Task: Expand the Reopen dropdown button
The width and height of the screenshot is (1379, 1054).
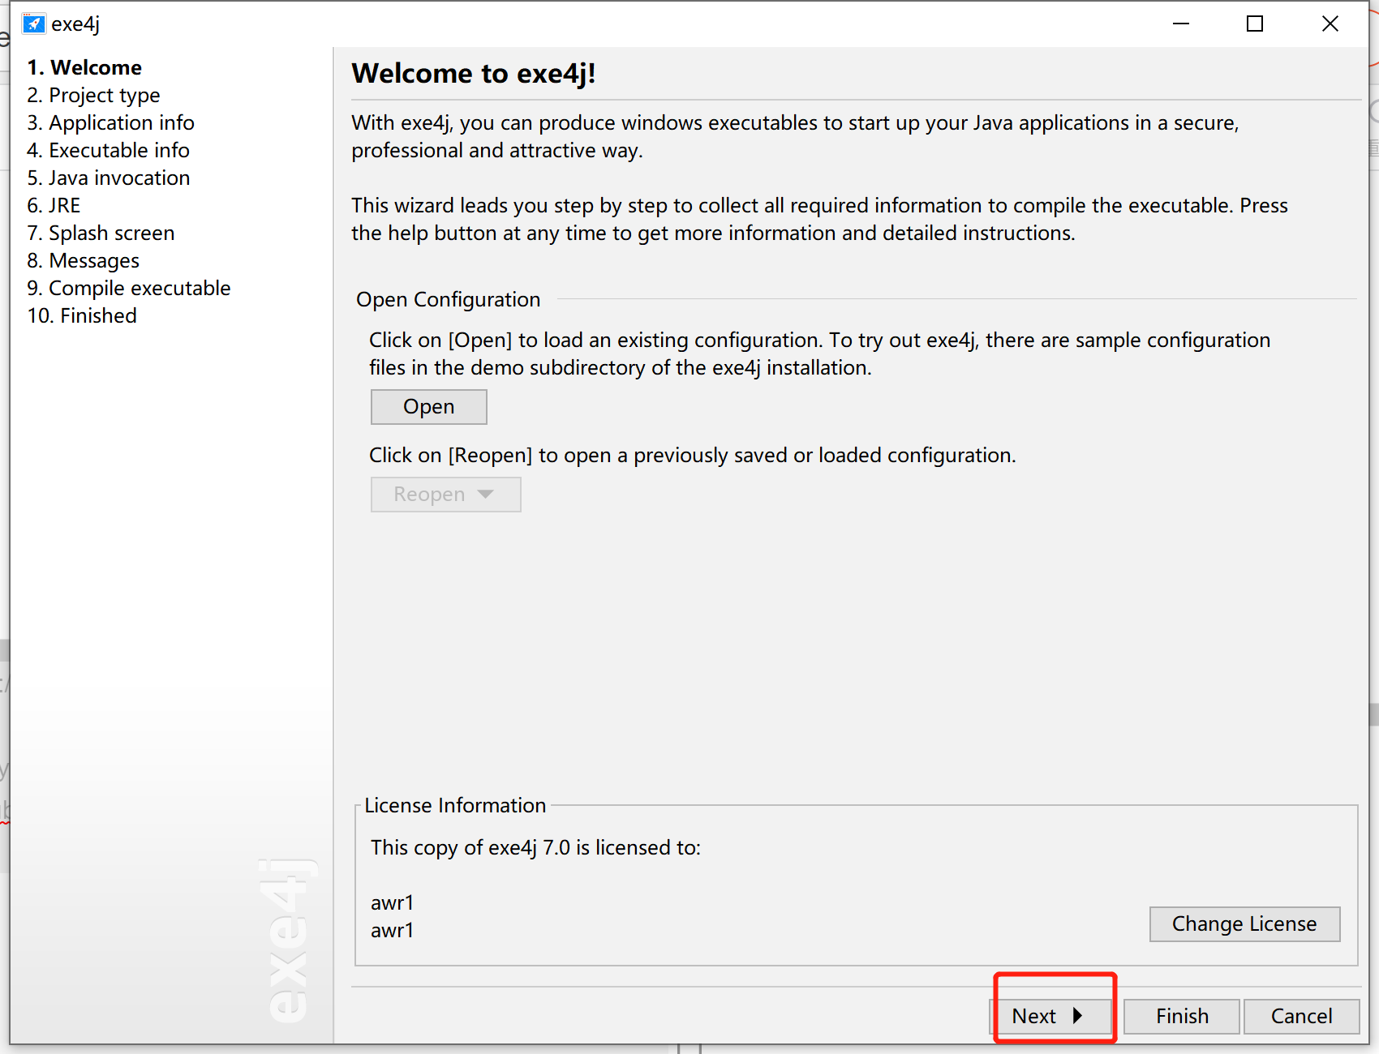Action: coord(446,495)
